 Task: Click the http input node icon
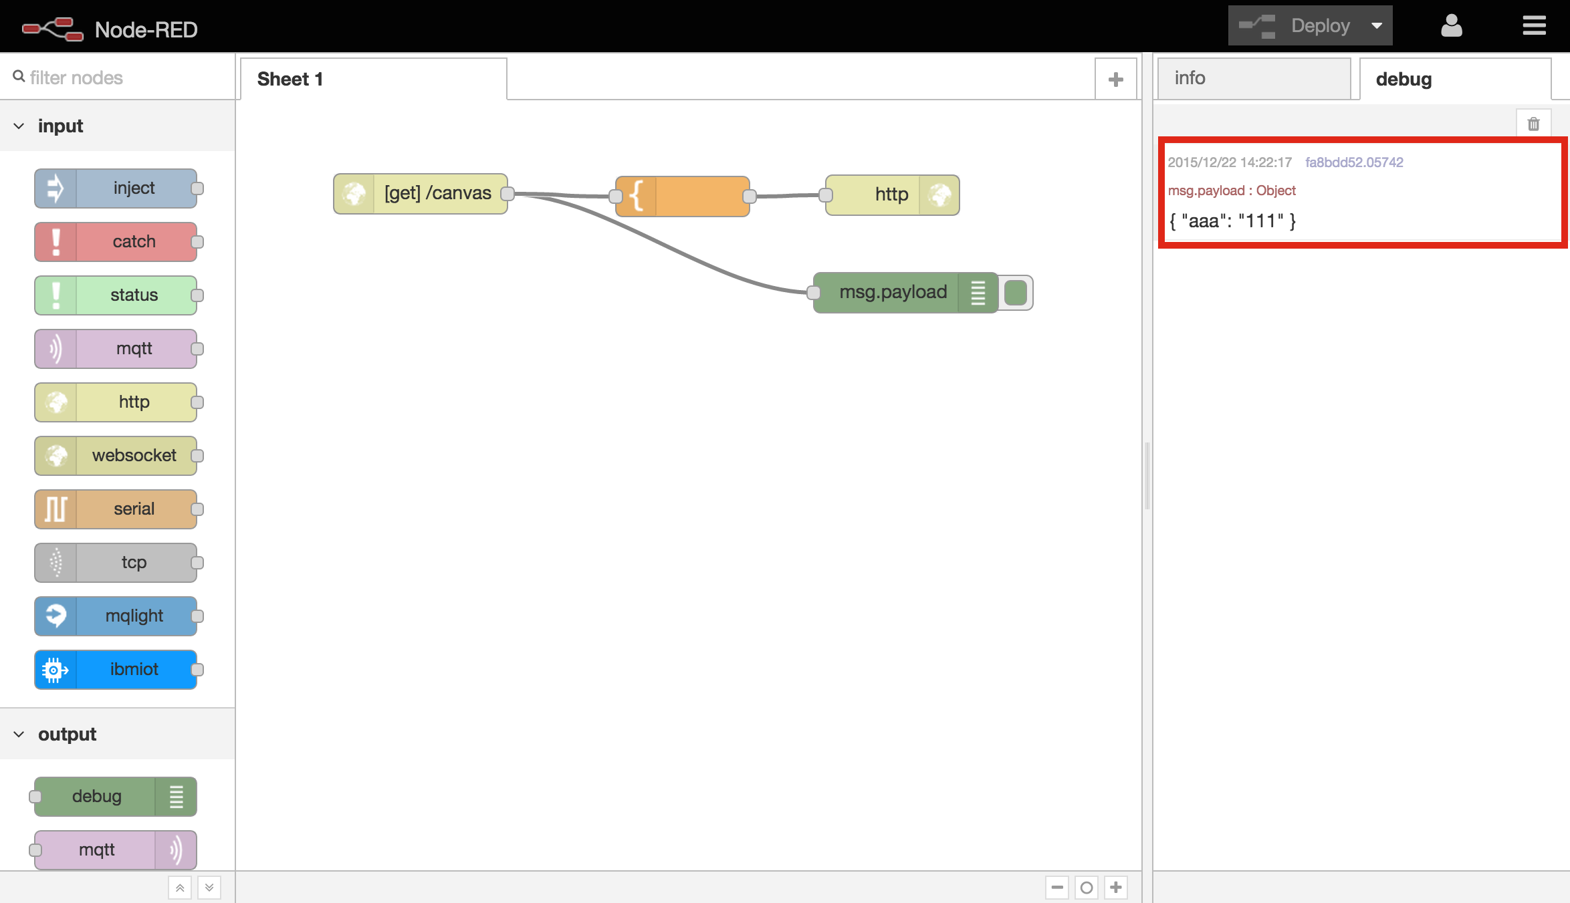coord(56,402)
